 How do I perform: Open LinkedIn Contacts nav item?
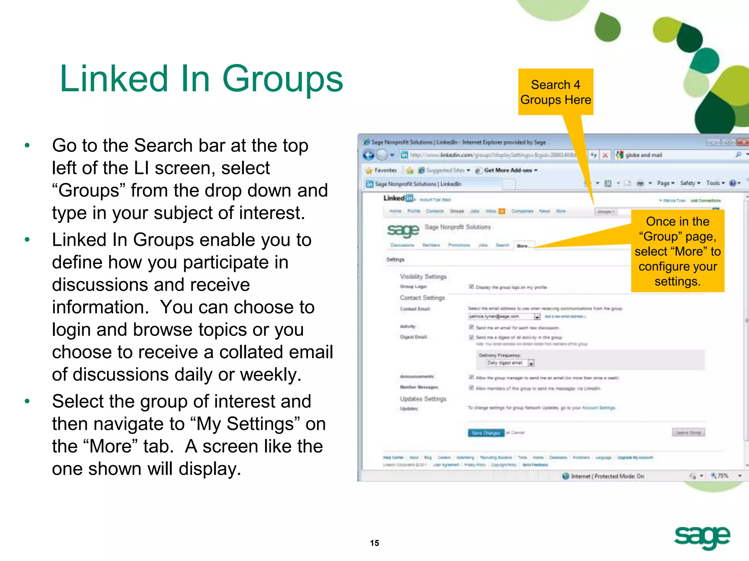tap(434, 211)
